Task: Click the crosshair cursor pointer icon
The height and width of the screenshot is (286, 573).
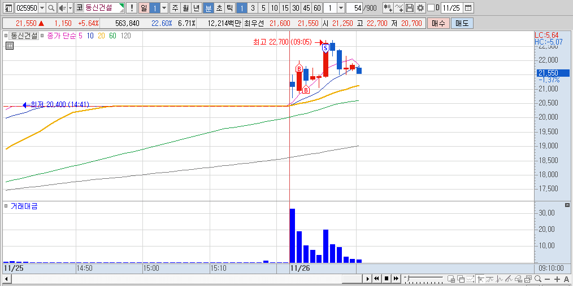Action: click(480, 279)
